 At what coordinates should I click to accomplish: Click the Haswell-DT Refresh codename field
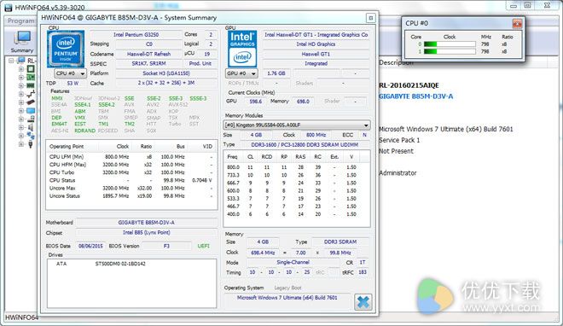[148, 54]
